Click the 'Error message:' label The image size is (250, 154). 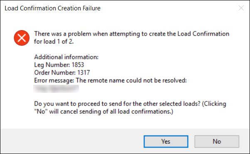(x=54, y=80)
